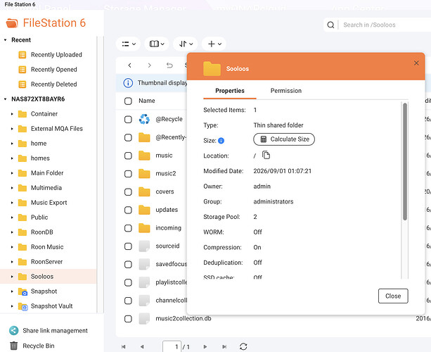This screenshot has height=352, width=431.
Task: Click the Calculate Size button
Action: [x=284, y=139]
